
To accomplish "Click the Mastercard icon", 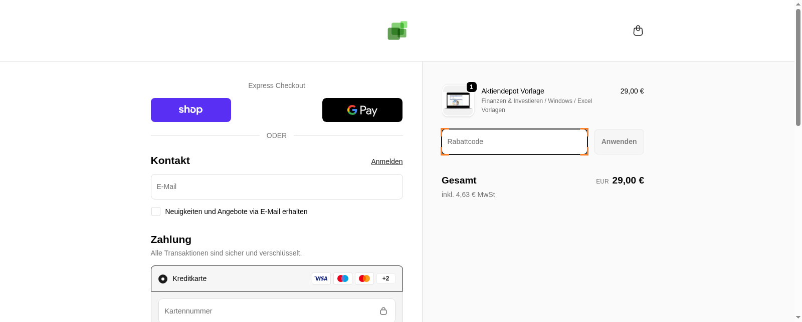I will [x=364, y=278].
